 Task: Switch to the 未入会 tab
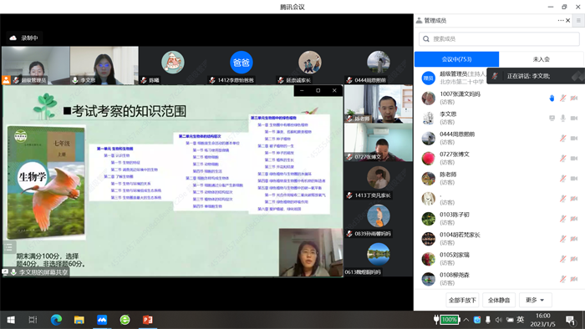541,59
